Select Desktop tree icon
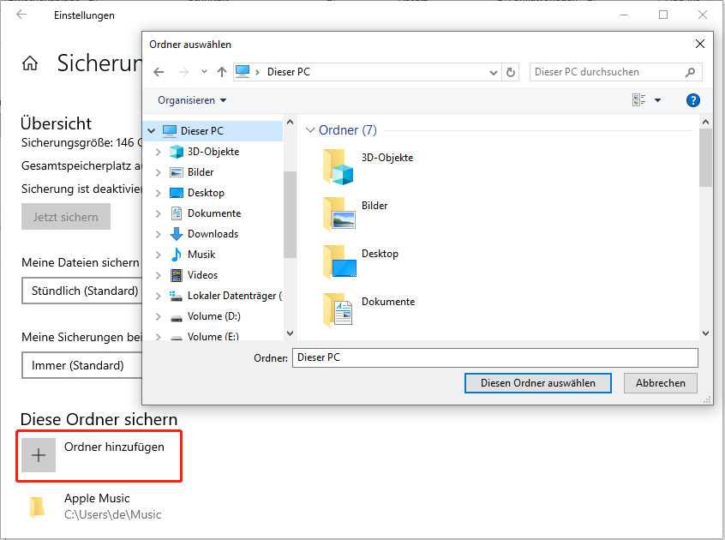 coord(177,193)
